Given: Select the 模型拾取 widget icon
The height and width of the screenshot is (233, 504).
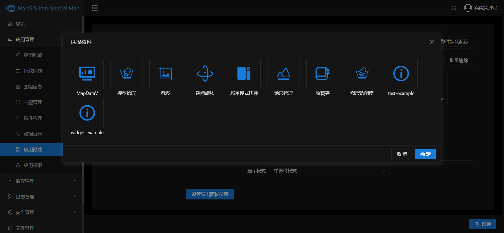Looking at the screenshot, I should (x=127, y=73).
